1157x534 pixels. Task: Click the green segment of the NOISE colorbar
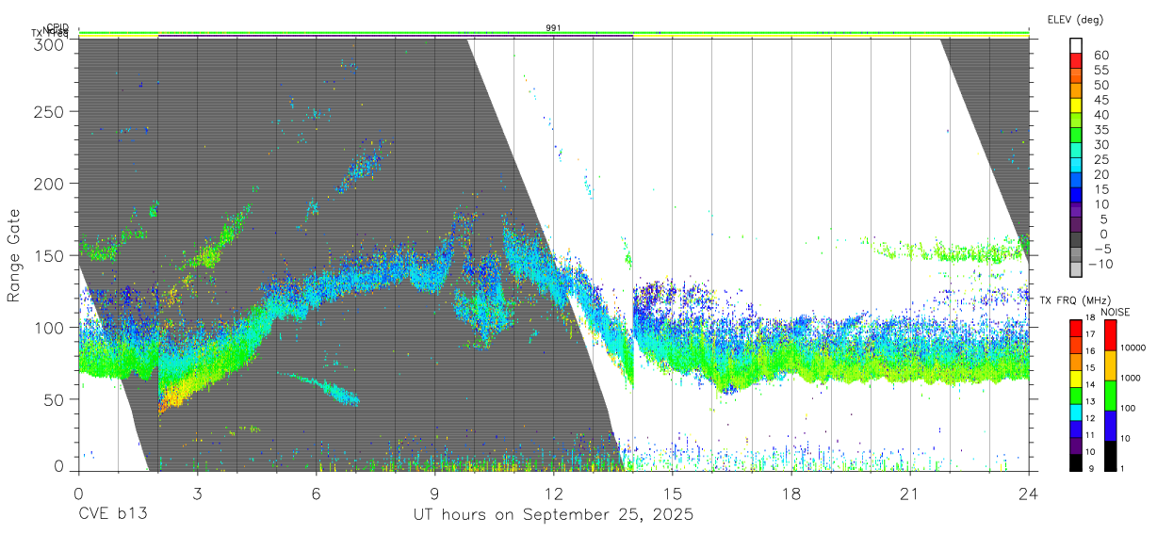(1110, 396)
